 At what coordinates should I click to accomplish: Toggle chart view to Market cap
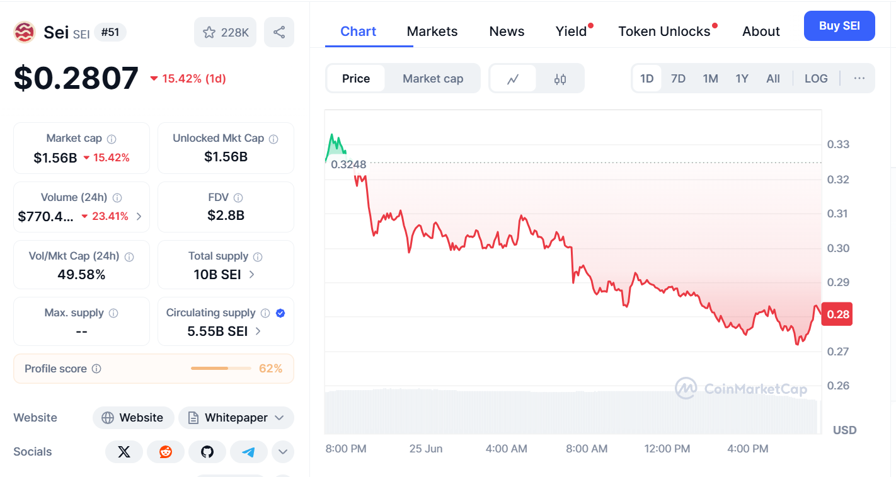click(433, 79)
